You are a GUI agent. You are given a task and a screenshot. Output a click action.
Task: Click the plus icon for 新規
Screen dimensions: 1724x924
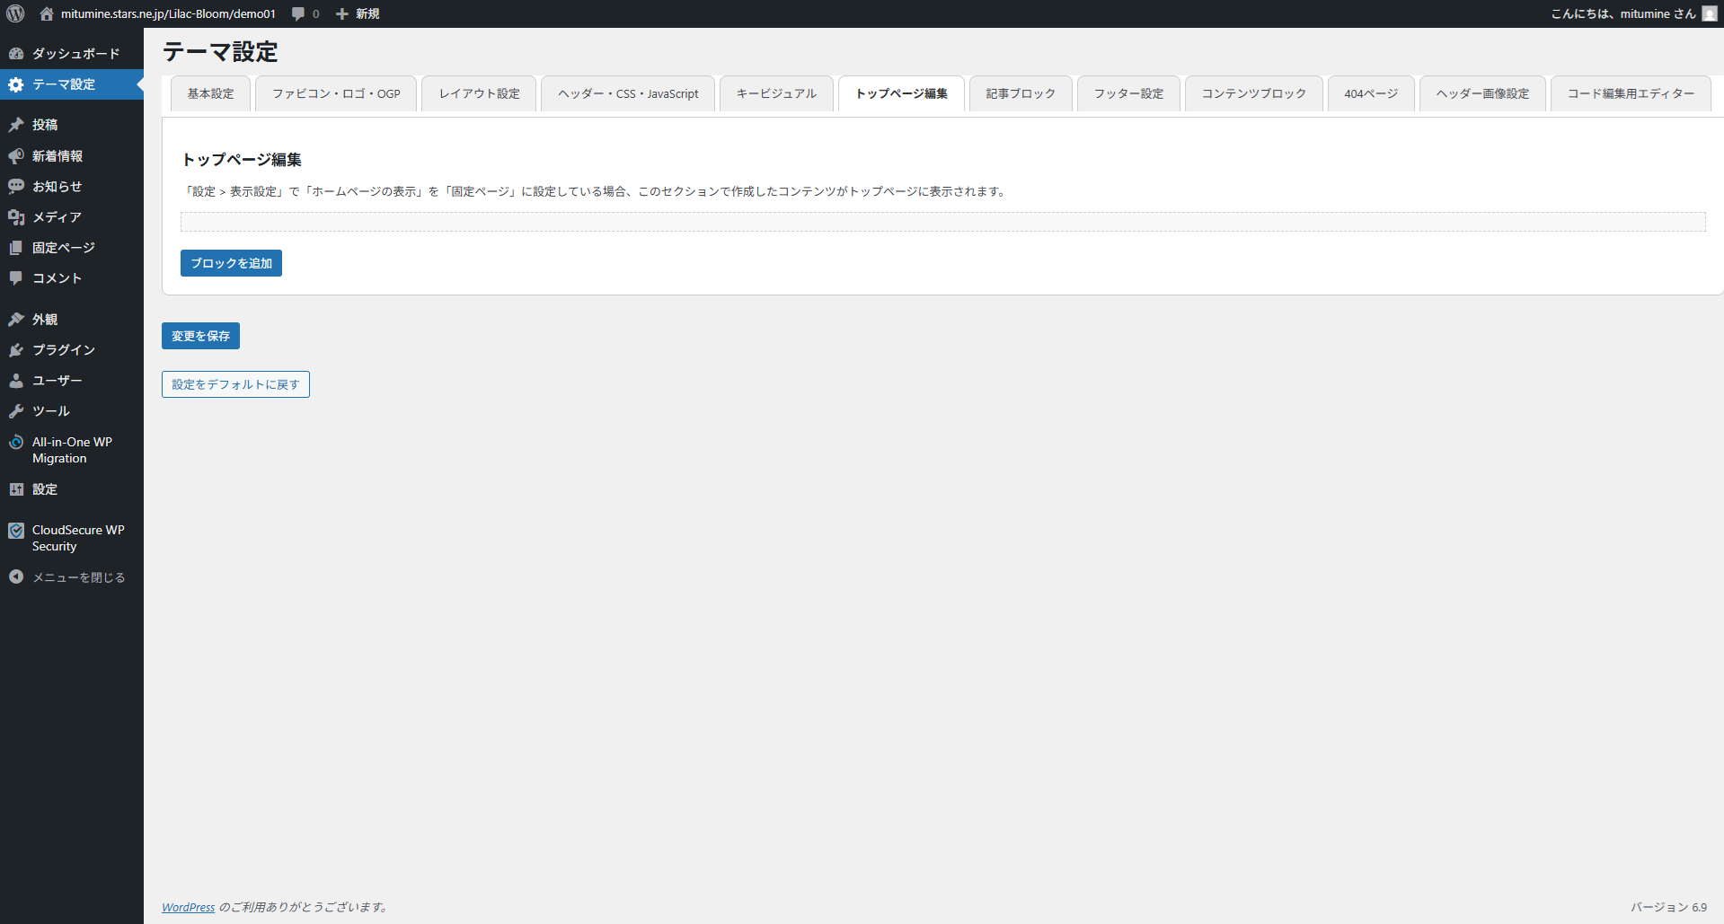coord(342,13)
